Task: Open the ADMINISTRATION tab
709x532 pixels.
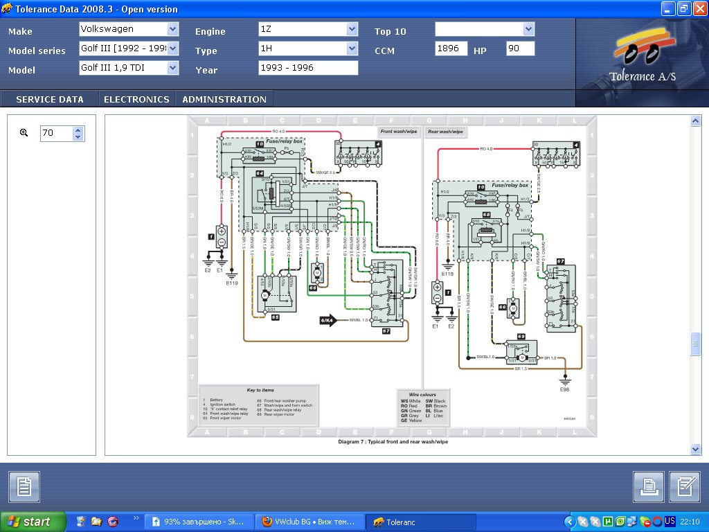Action: [224, 99]
